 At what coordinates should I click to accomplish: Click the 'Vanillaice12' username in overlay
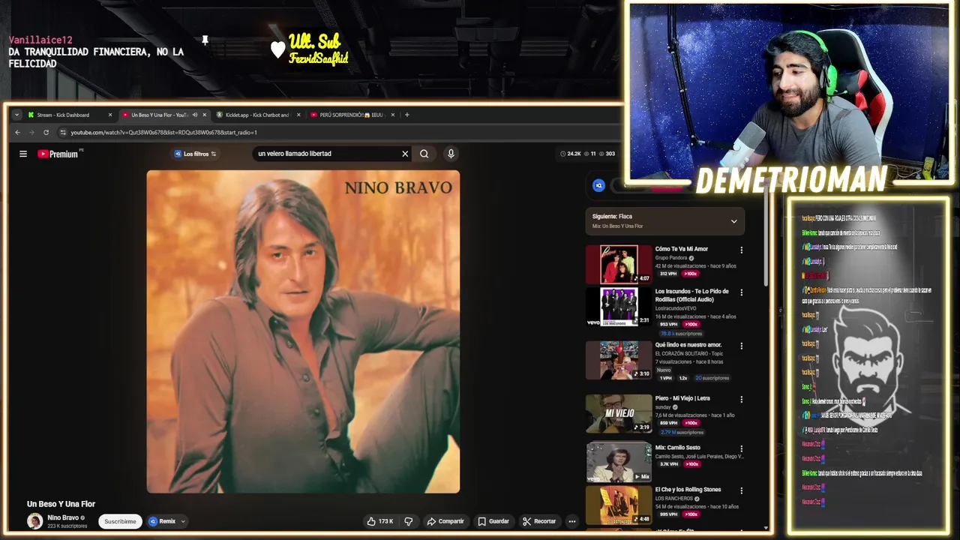click(x=40, y=40)
